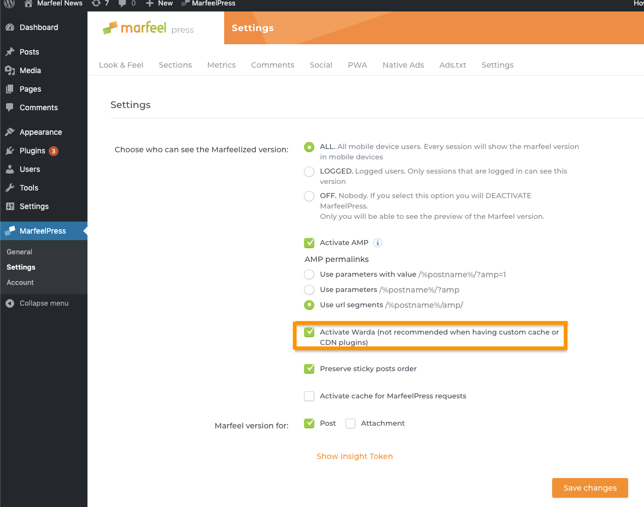Open the Native Ads tab
Screen dimensions: 644x507
403,65
